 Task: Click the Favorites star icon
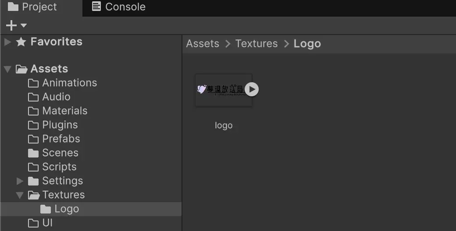pyautogui.click(x=21, y=42)
